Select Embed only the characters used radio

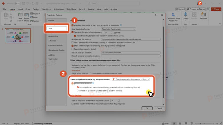click(x=78, y=87)
